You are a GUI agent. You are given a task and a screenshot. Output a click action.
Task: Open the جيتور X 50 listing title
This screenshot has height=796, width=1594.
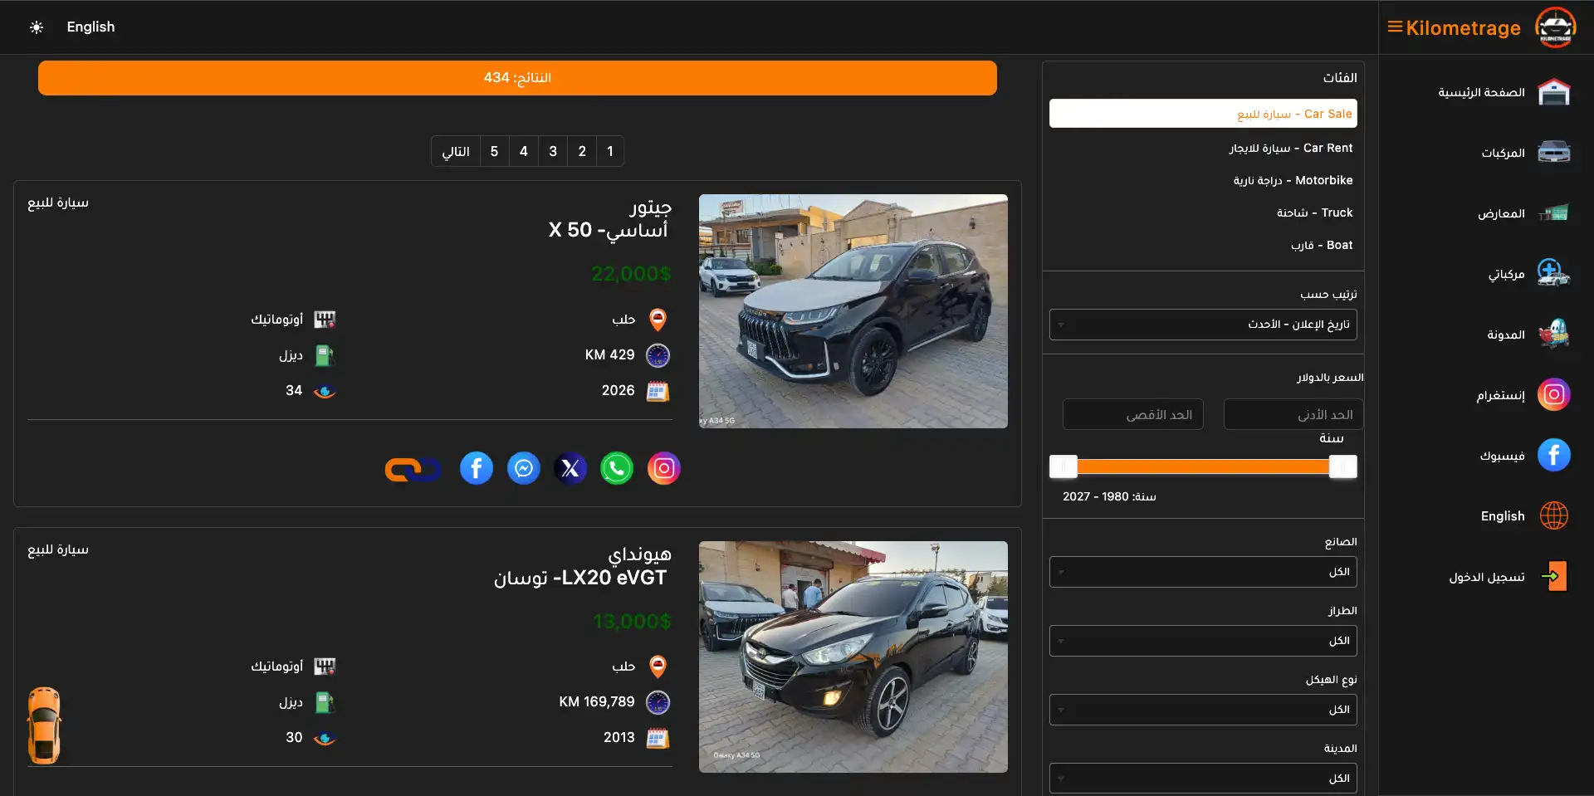[x=609, y=218]
